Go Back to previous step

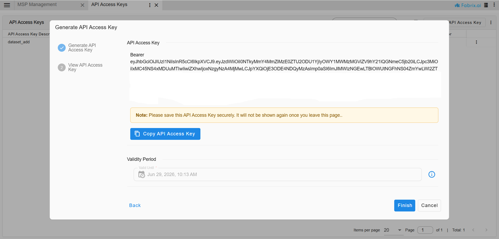click(135, 206)
